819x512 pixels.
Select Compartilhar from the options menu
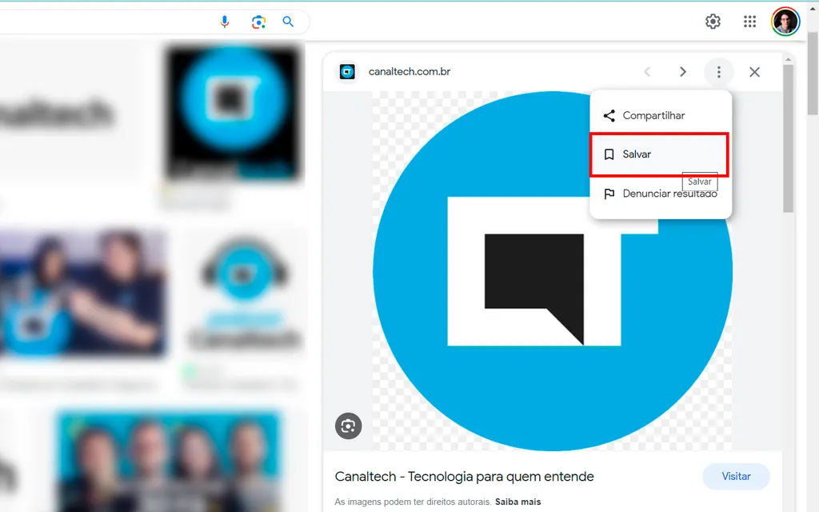click(653, 115)
